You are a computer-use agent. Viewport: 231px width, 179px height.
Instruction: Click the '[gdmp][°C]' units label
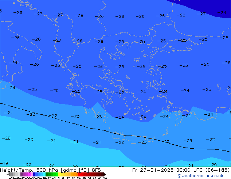click(75, 170)
